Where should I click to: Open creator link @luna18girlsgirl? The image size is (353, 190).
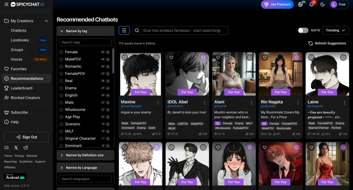click(x=131, y=106)
